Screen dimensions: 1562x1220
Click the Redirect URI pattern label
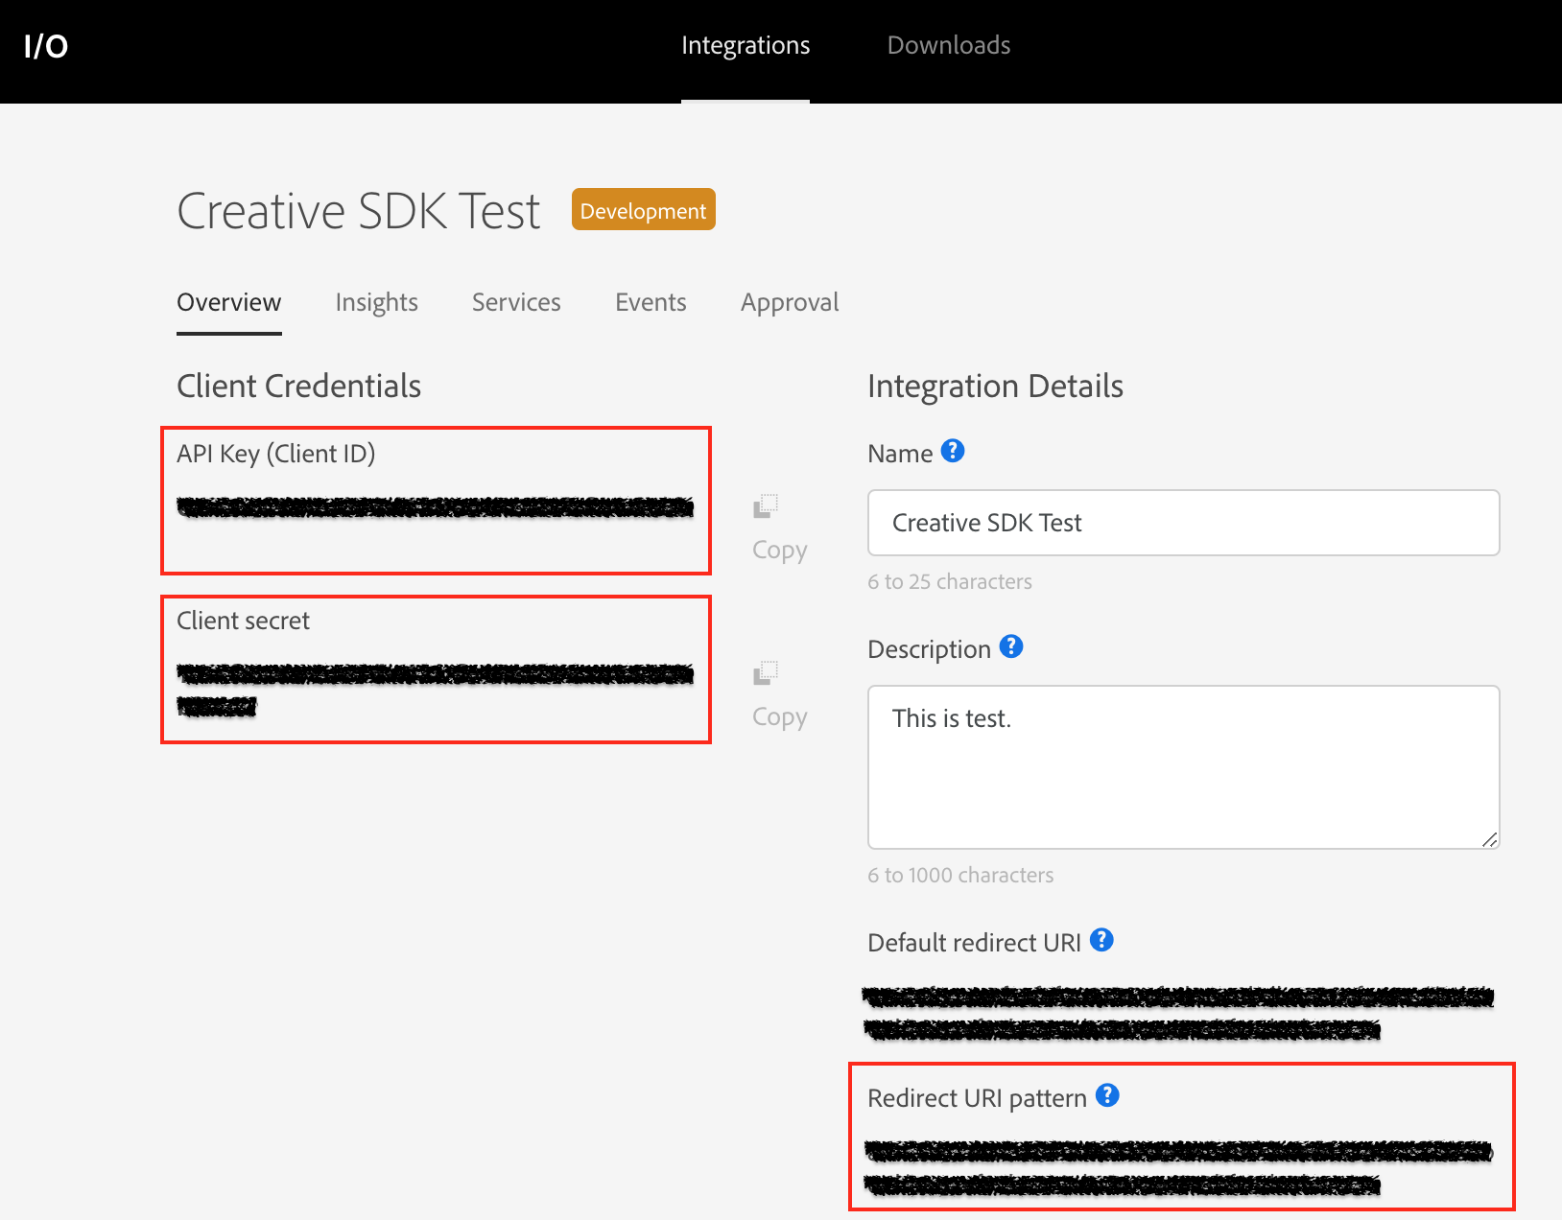pyautogui.click(x=977, y=1098)
